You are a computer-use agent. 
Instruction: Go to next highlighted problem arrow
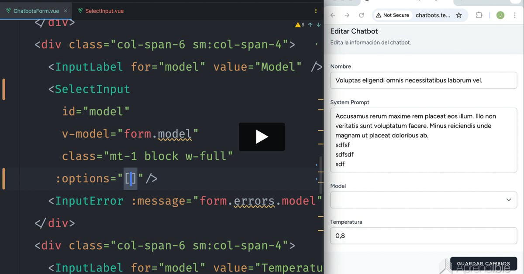pyautogui.click(x=319, y=25)
